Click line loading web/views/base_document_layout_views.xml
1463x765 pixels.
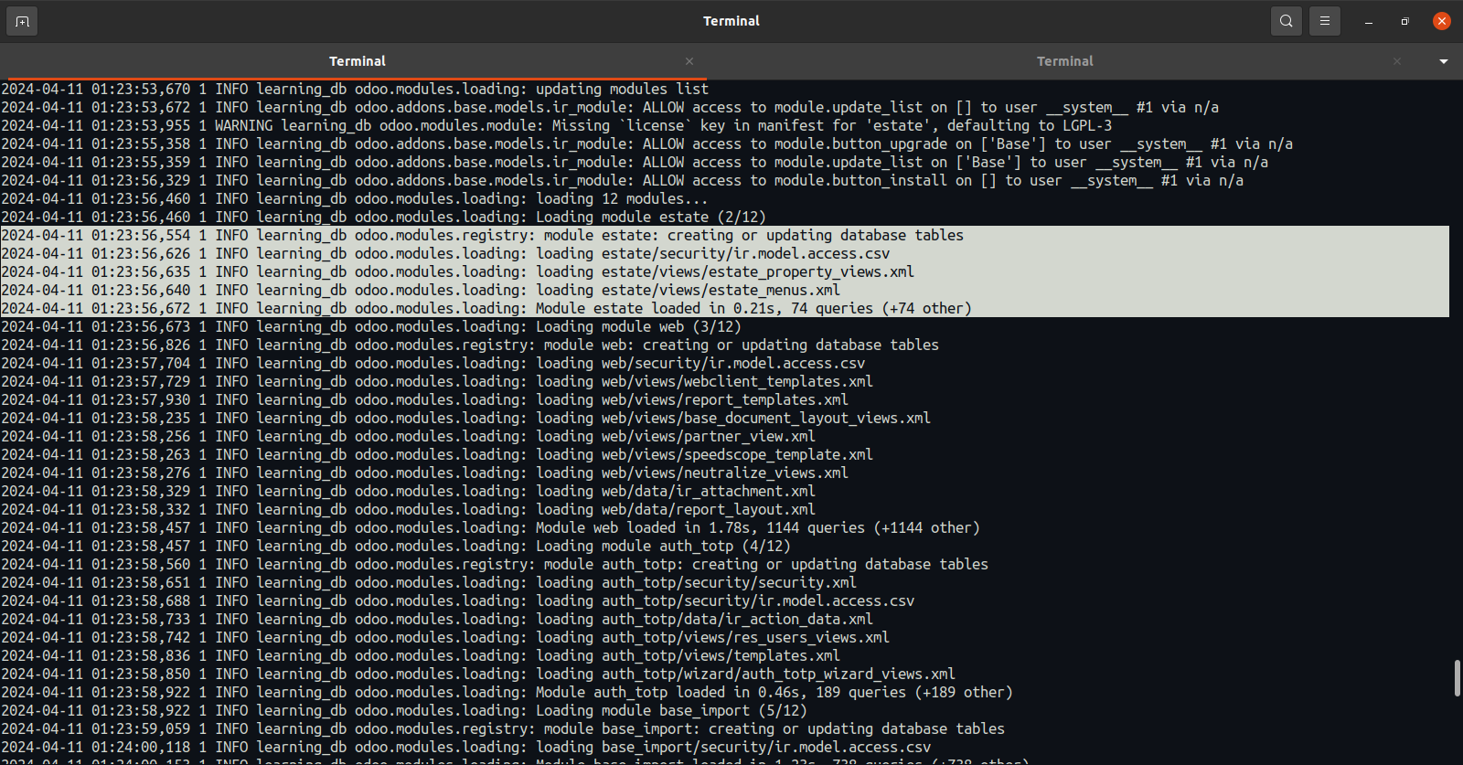466,418
